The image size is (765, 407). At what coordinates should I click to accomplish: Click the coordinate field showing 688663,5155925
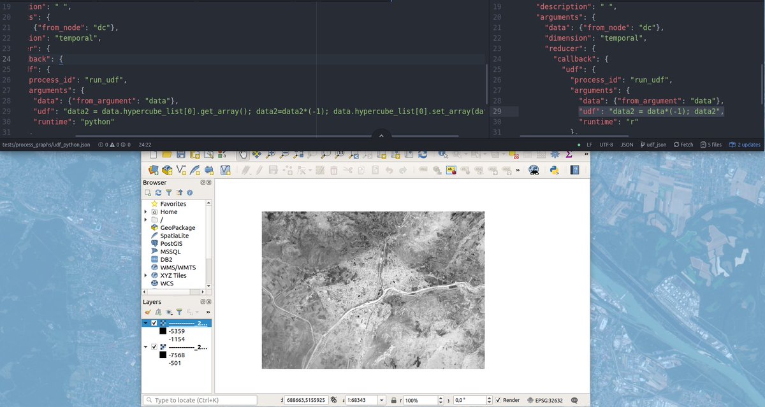[305, 400]
